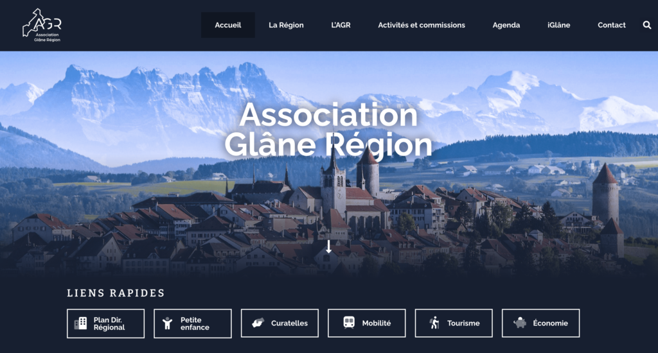Open the iGlâne navigation link

pos(558,25)
